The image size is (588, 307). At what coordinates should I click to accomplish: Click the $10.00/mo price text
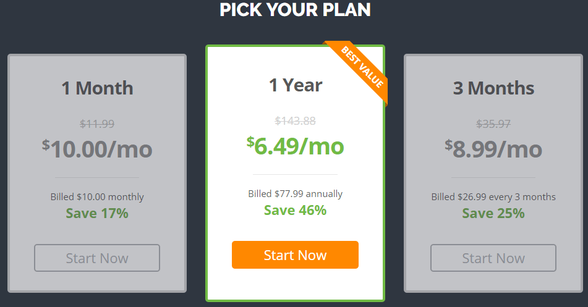97,149
